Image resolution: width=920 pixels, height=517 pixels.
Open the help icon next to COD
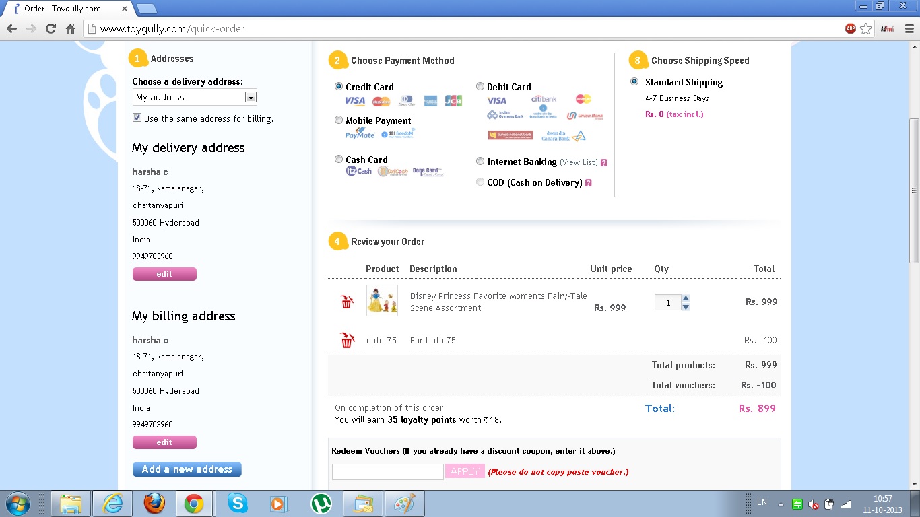[589, 183]
